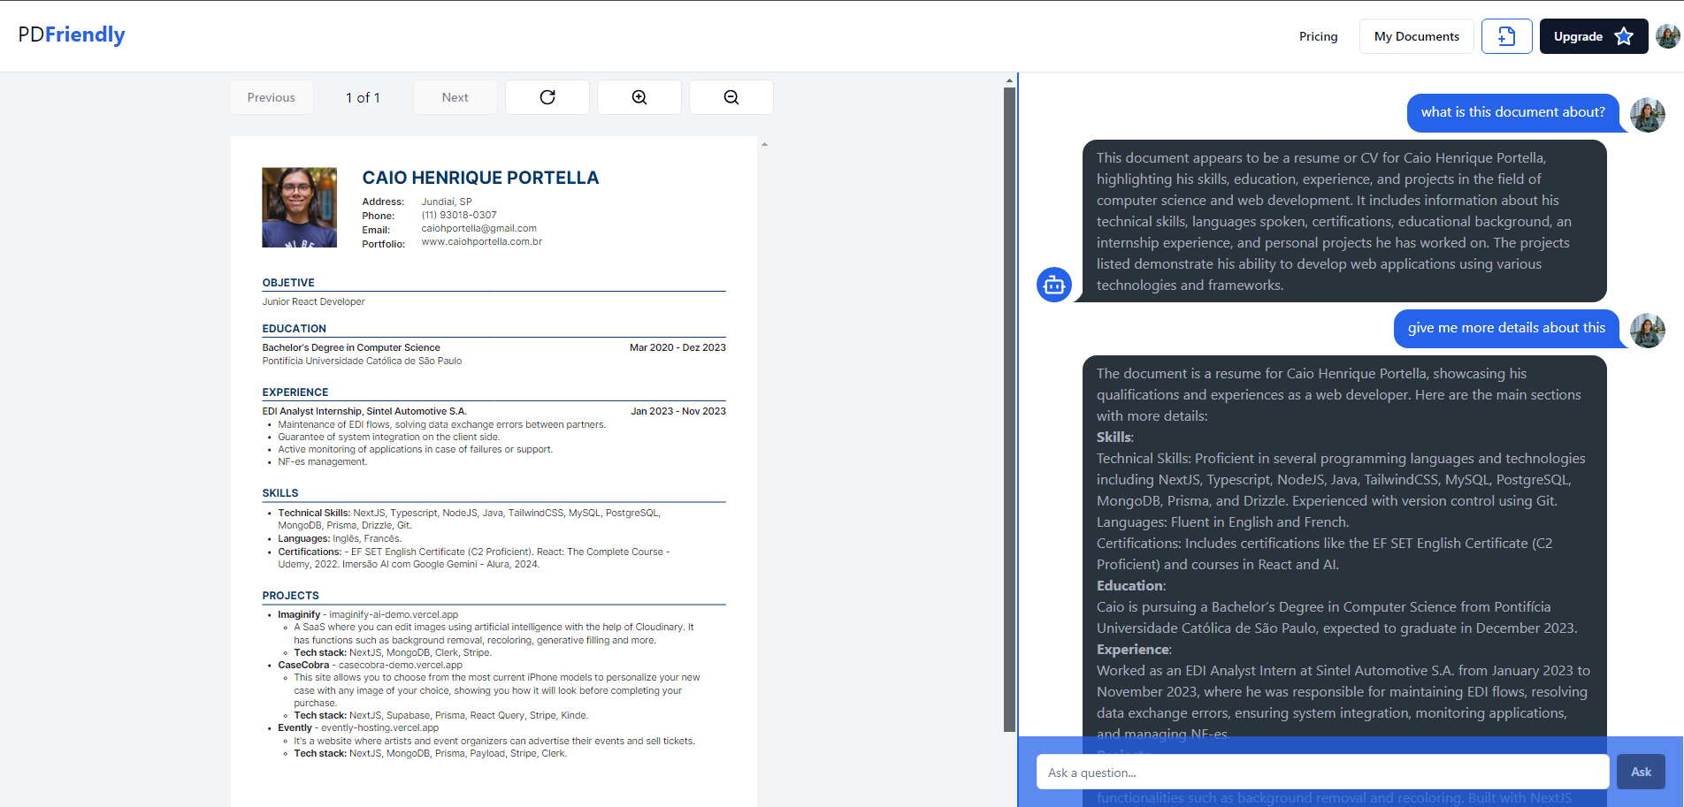This screenshot has height=807, width=1684.
Task: Click 'Bachelor's Degree in Computer Science' line
Action: pyautogui.click(x=351, y=348)
